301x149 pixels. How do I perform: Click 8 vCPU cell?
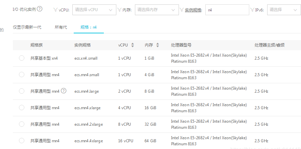[x=124, y=124]
